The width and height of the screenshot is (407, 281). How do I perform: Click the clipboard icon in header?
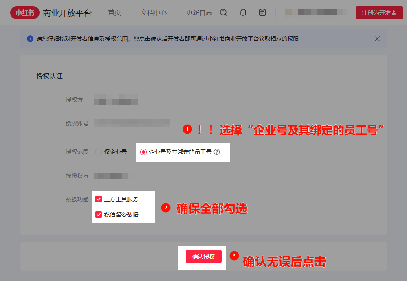pos(262,13)
